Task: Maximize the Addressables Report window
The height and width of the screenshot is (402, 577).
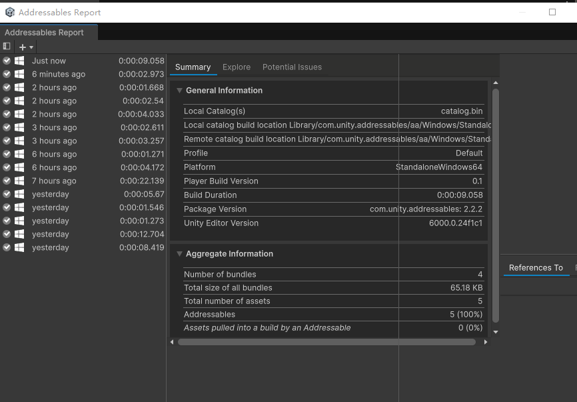Action: (x=552, y=12)
